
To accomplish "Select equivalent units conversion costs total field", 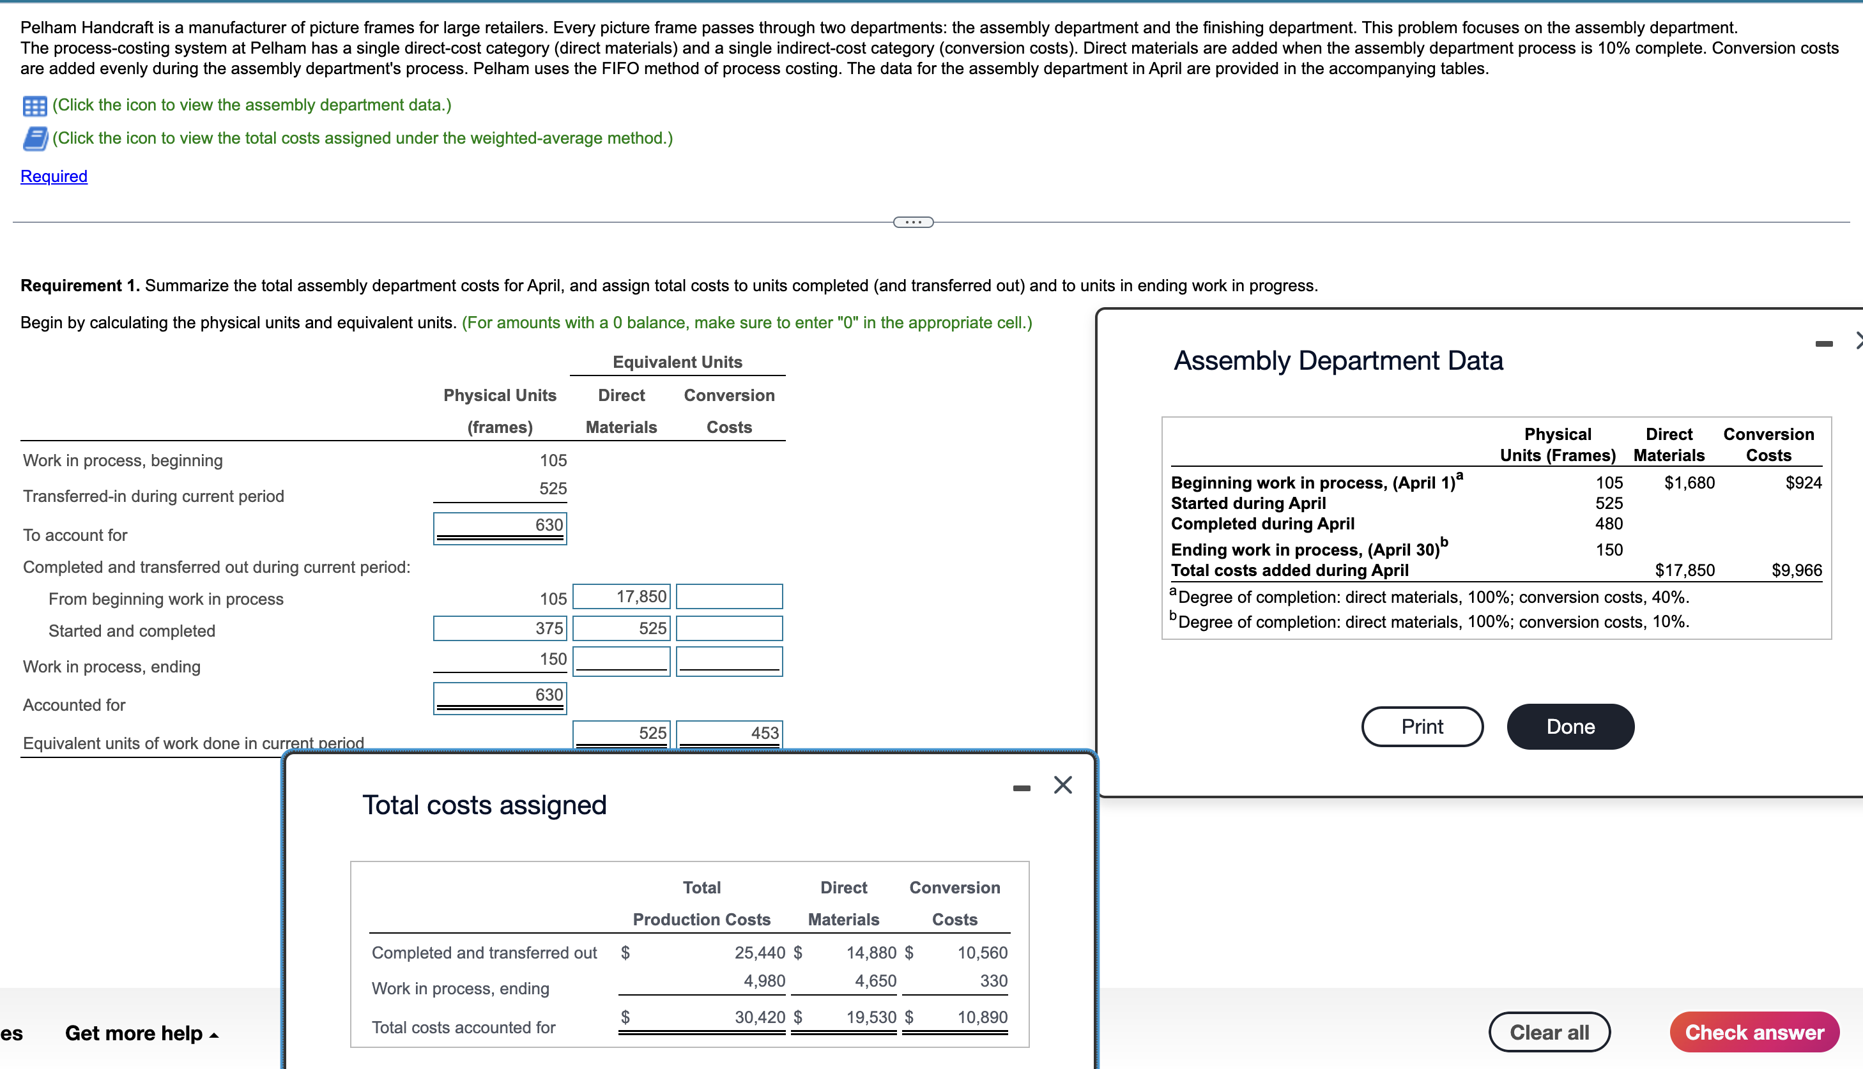I will (x=728, y=732).
